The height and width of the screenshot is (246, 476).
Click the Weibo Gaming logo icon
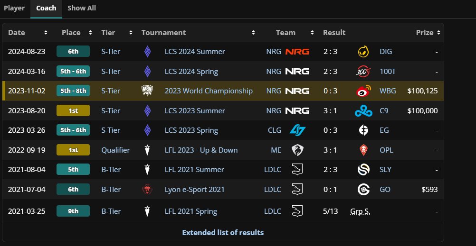click(x=363, y=91)
